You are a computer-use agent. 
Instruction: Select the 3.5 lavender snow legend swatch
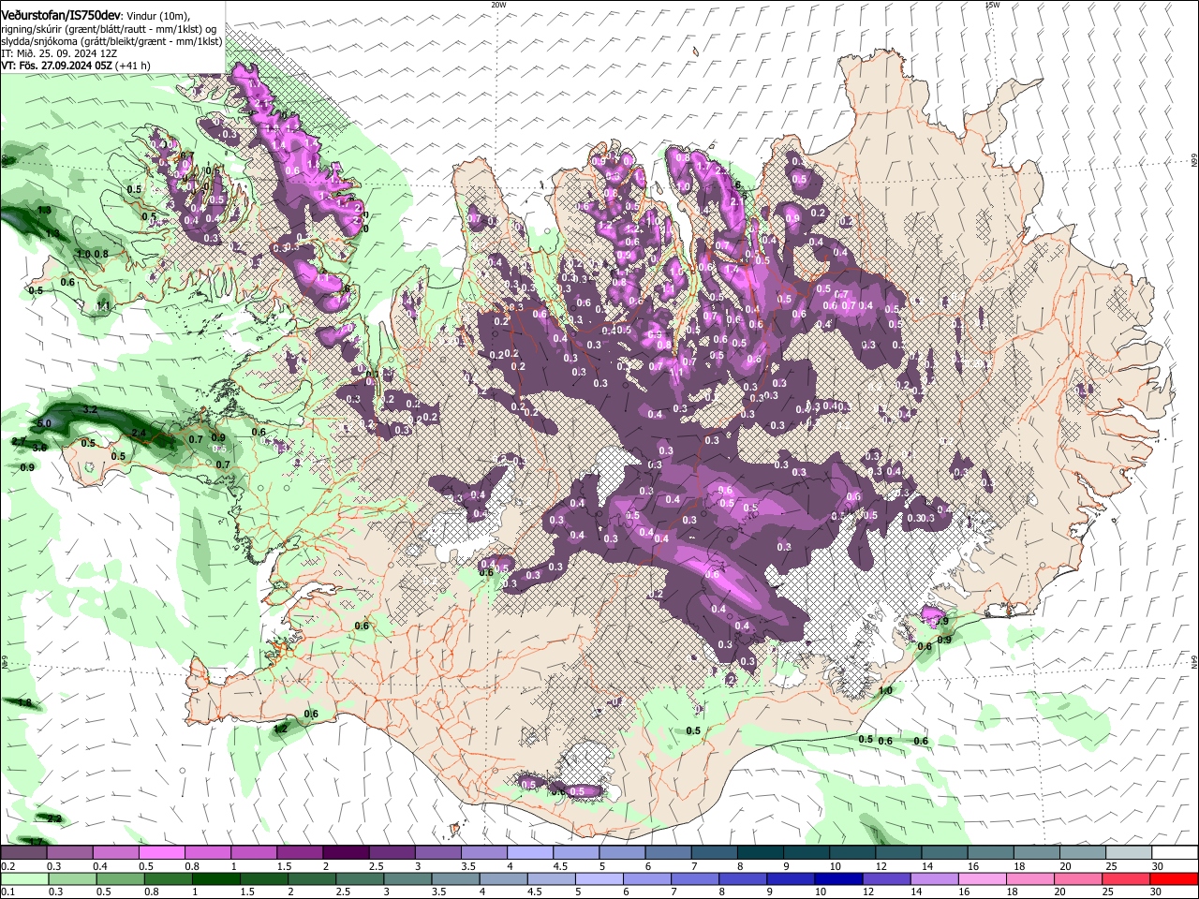point(483,853)
